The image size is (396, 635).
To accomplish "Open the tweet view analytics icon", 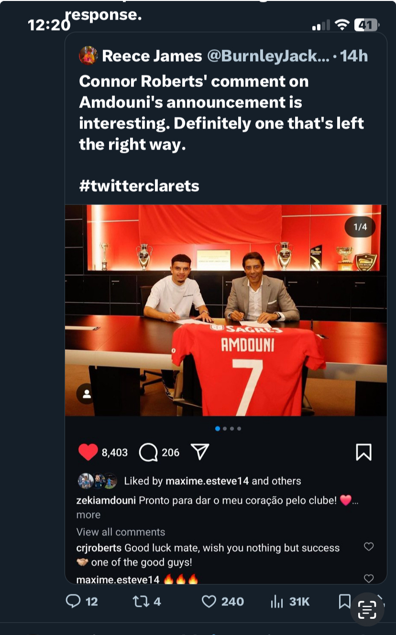I will (x=277, y=601).
